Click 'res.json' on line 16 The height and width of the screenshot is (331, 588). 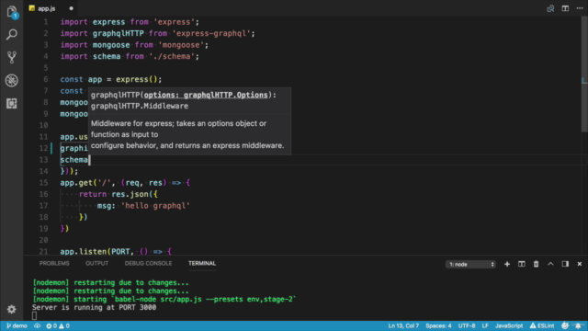[130, 194]
